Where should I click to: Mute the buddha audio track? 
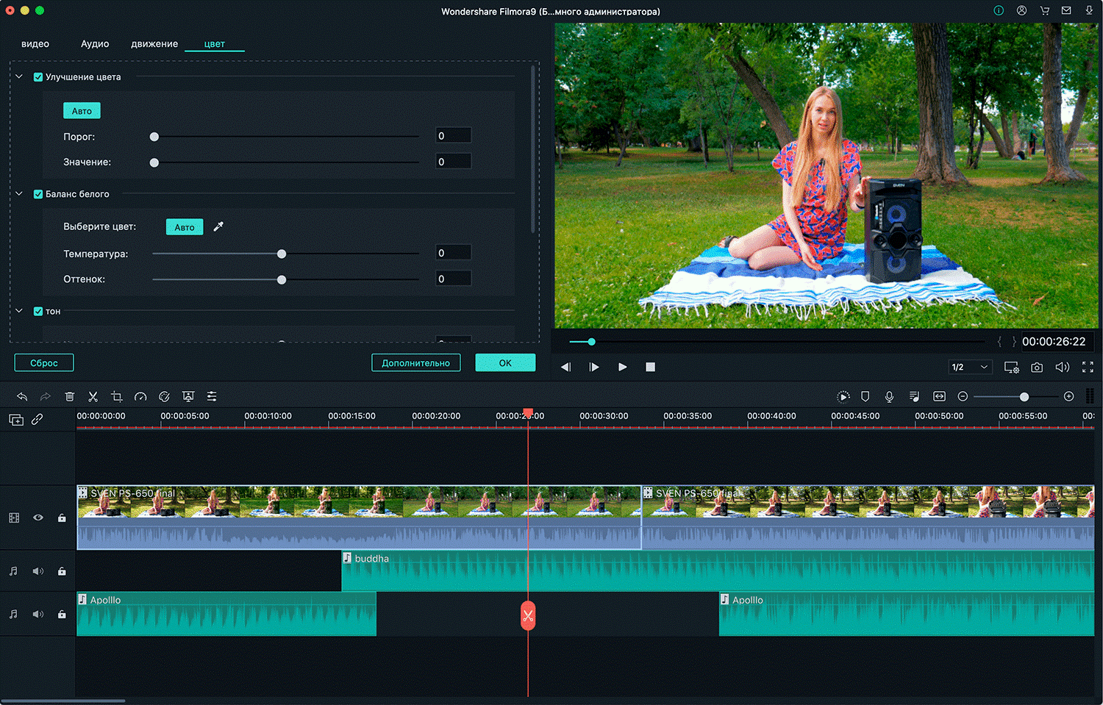coord(38,571)
